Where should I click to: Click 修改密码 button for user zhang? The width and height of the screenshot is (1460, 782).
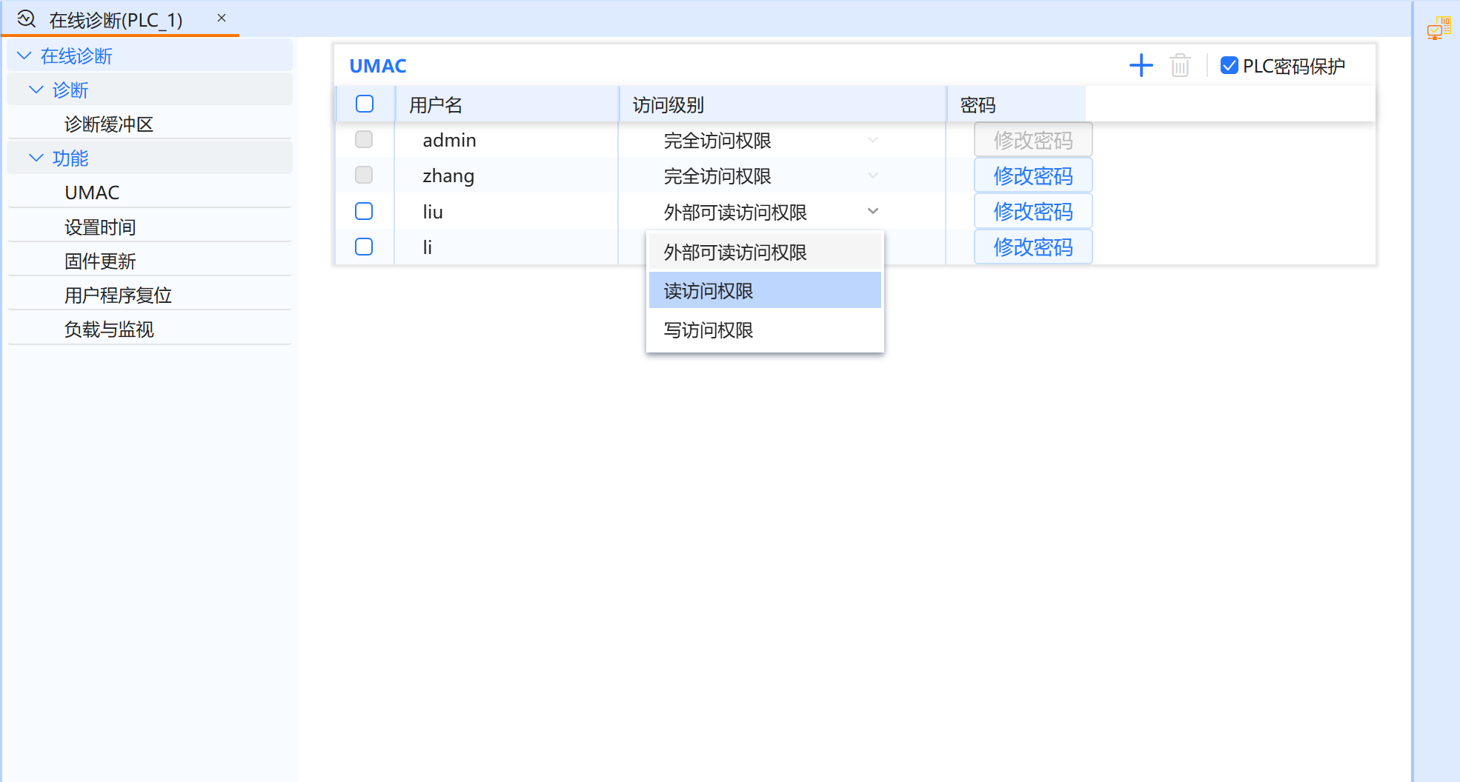[1032, 175]
